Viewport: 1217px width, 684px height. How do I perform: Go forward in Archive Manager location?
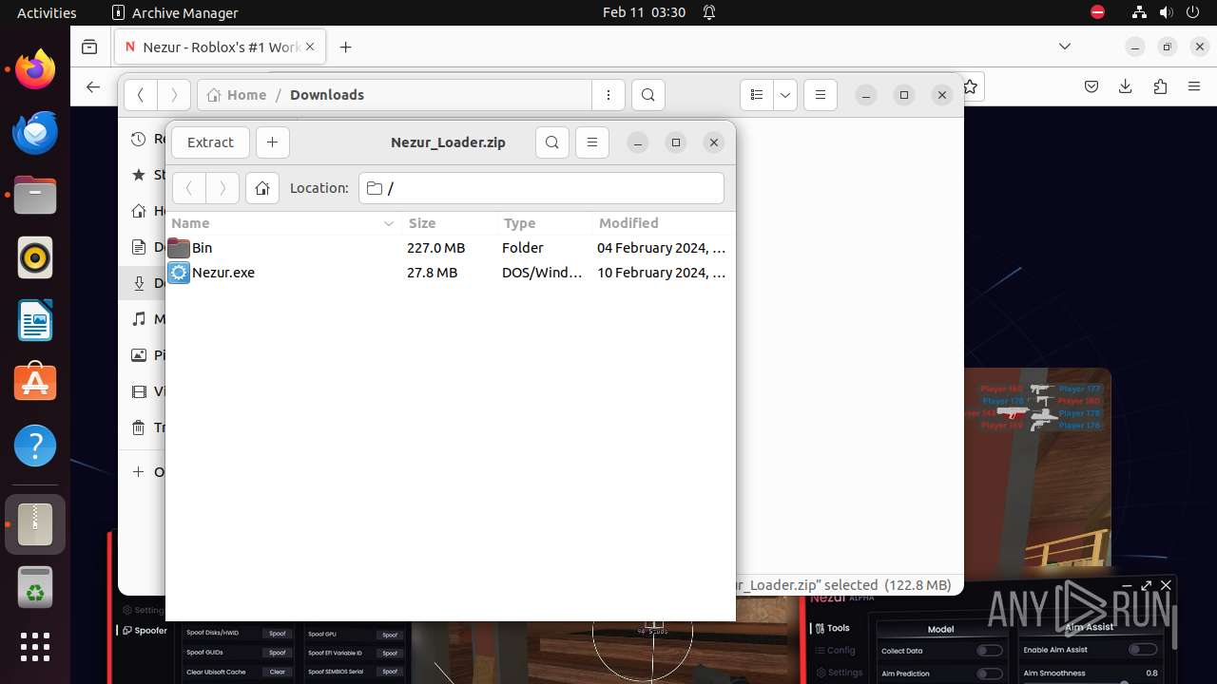[222, 188]
